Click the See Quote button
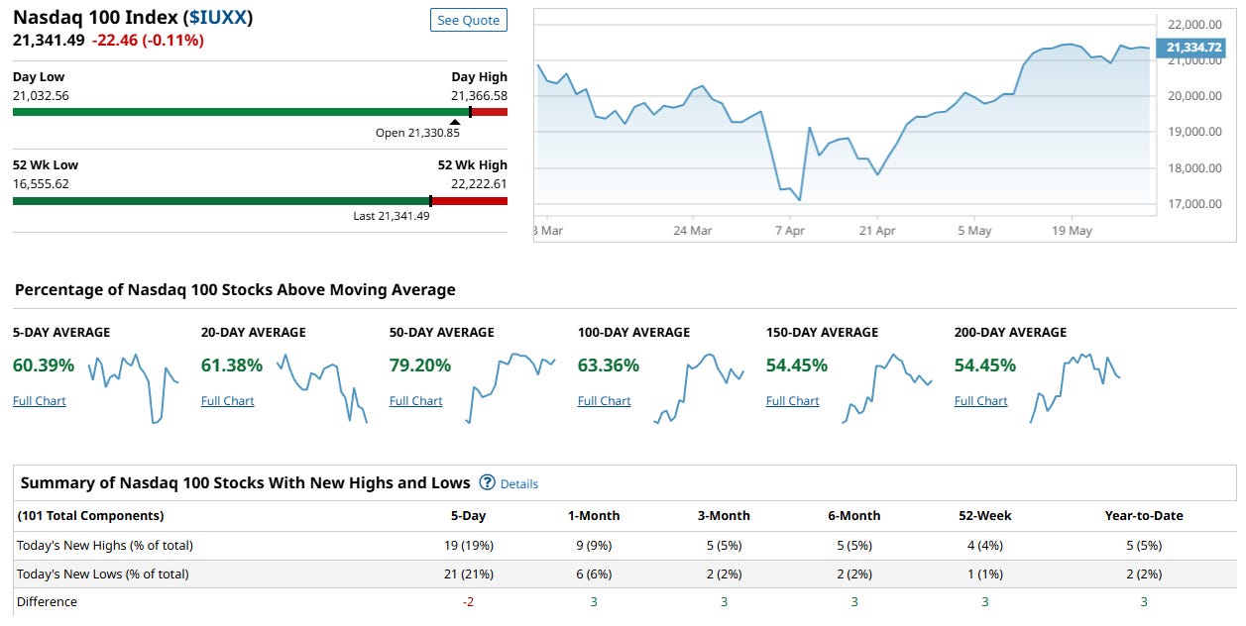This screenshot has width=1246, height=626. (x=469, y=20)
